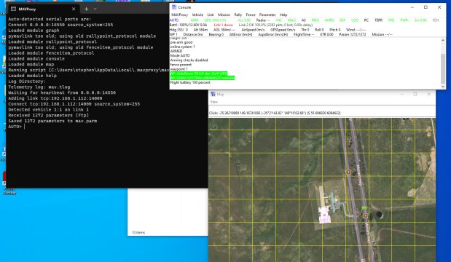Screen dimensions: 451x262
Task: Click the EKF status indicator
Action: pyautogui.click(x=342, y=20)
